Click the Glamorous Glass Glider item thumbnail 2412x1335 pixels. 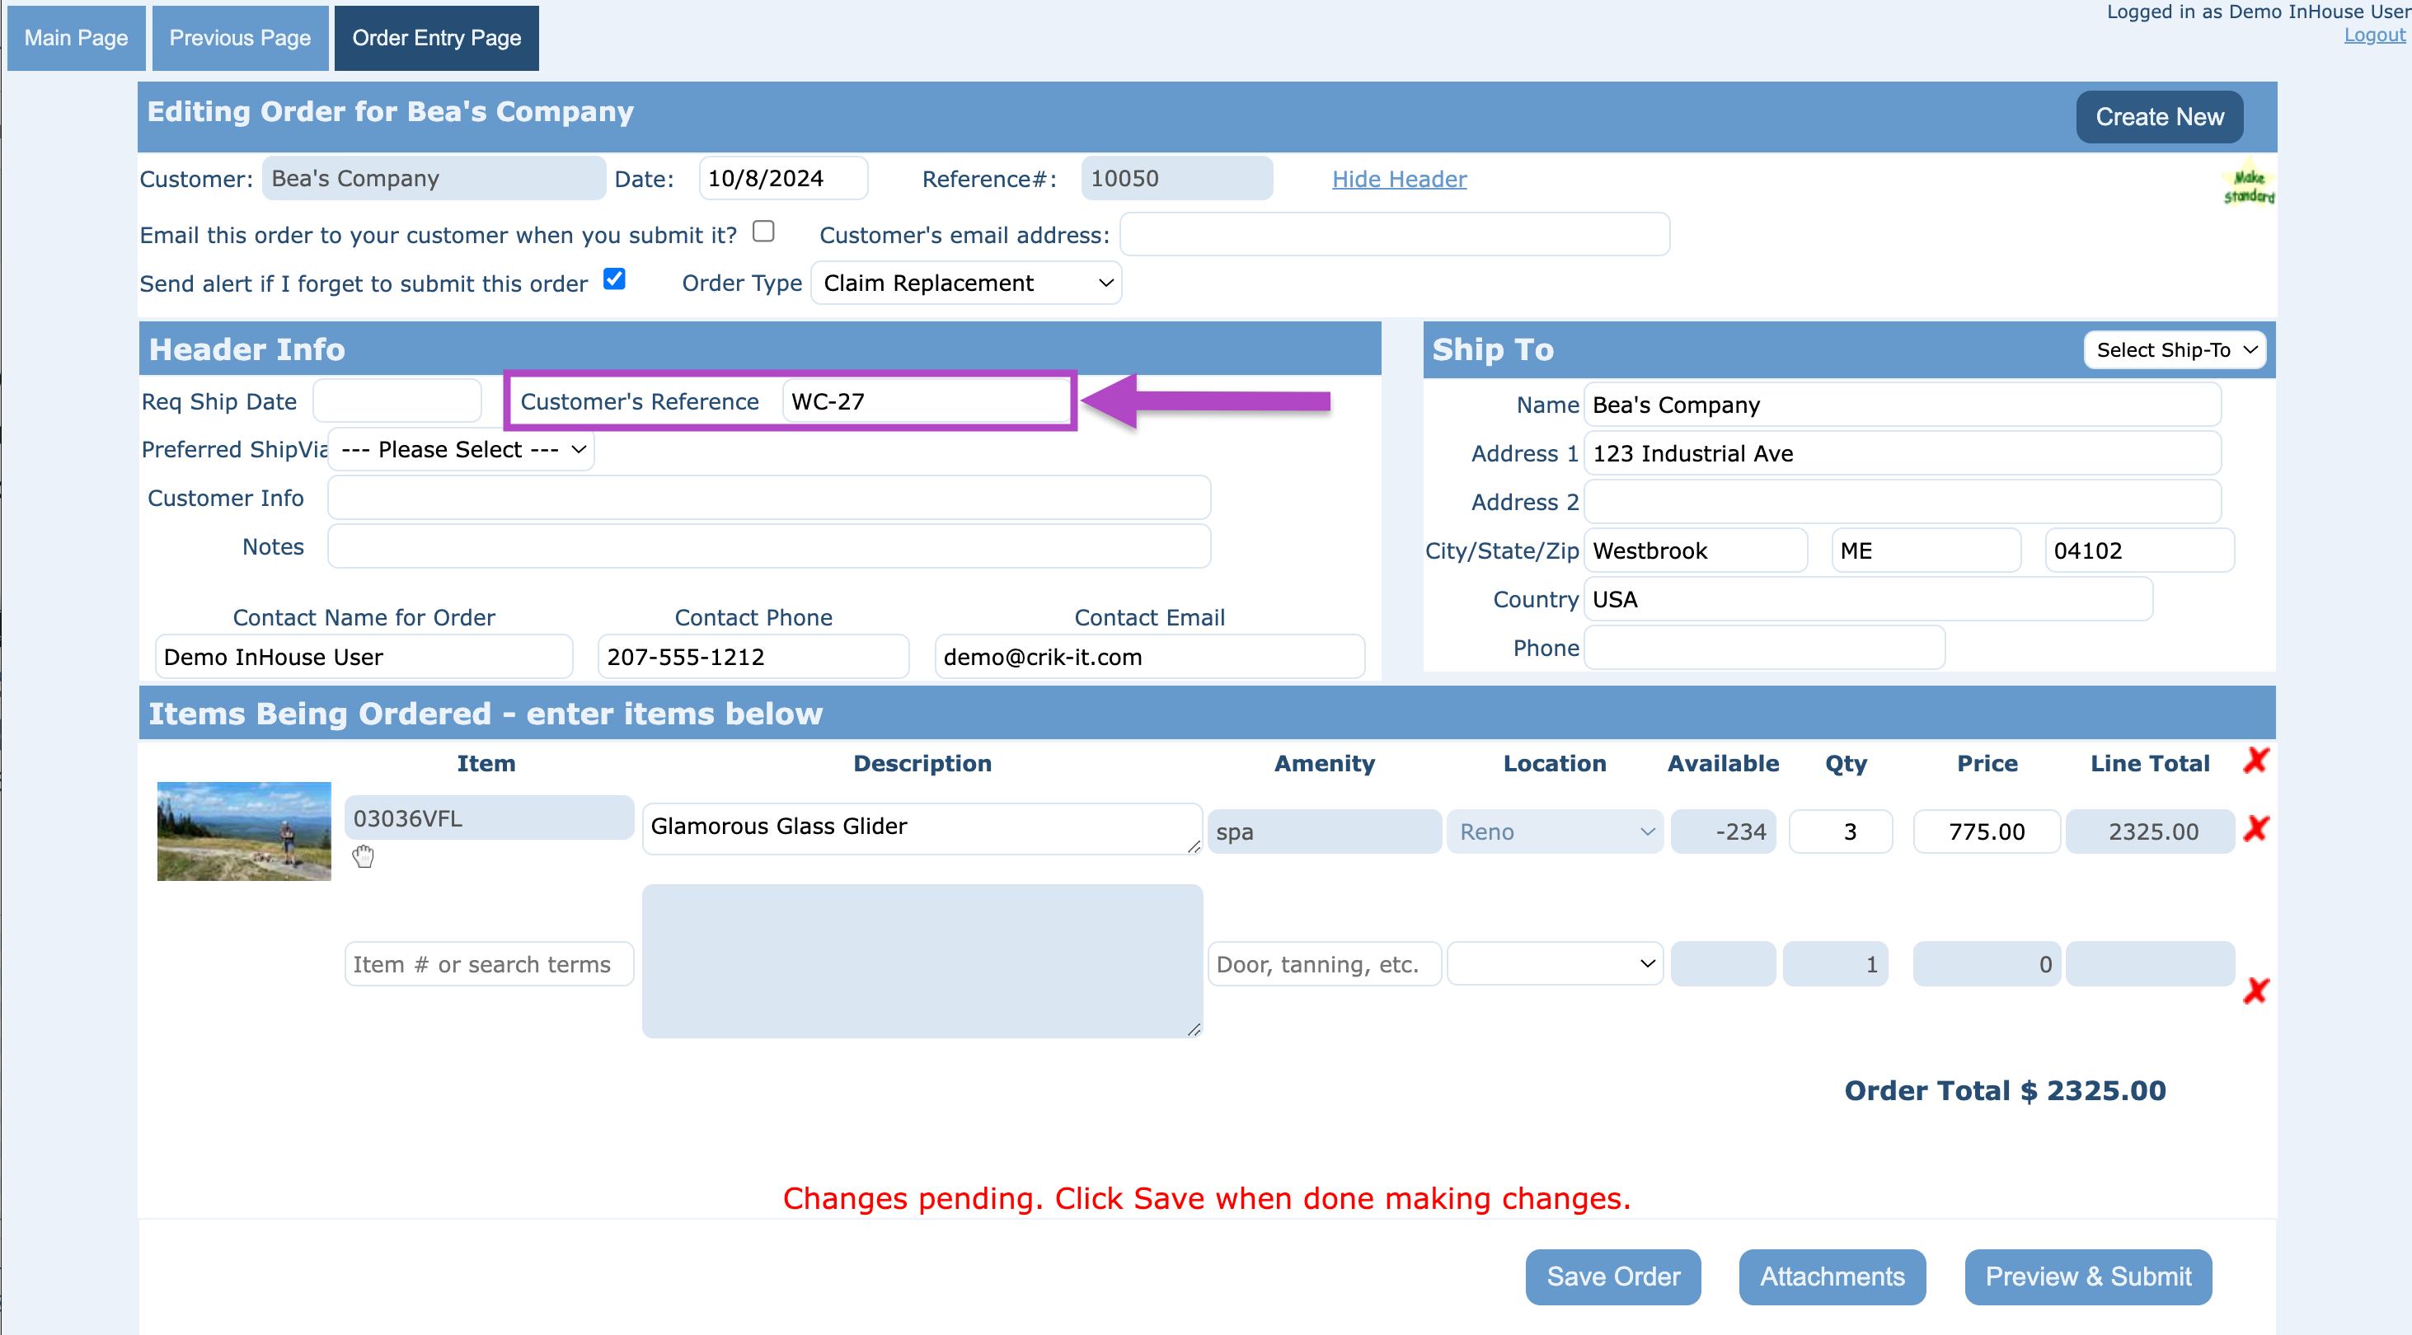click(243, 831)
